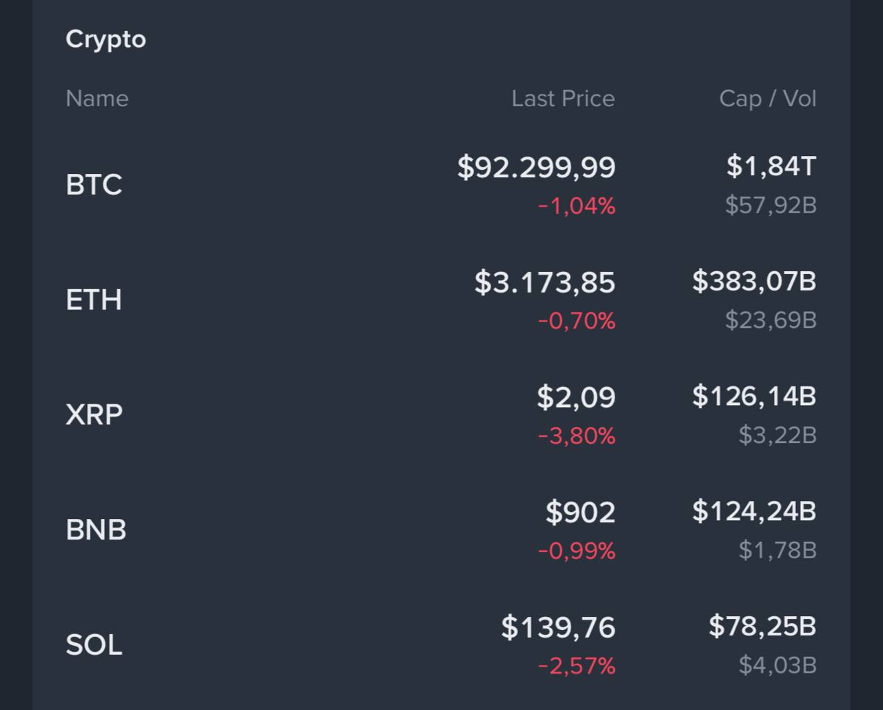
Task: Sort by the Cap / Vol header
Action: point(767,99)
